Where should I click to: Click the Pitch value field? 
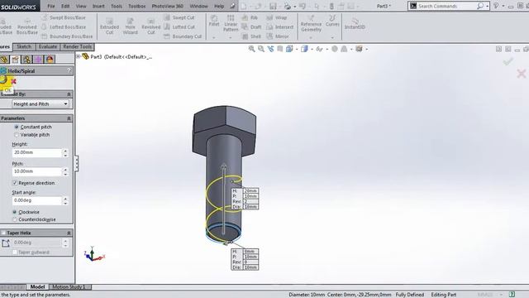(x=37, y=171)
